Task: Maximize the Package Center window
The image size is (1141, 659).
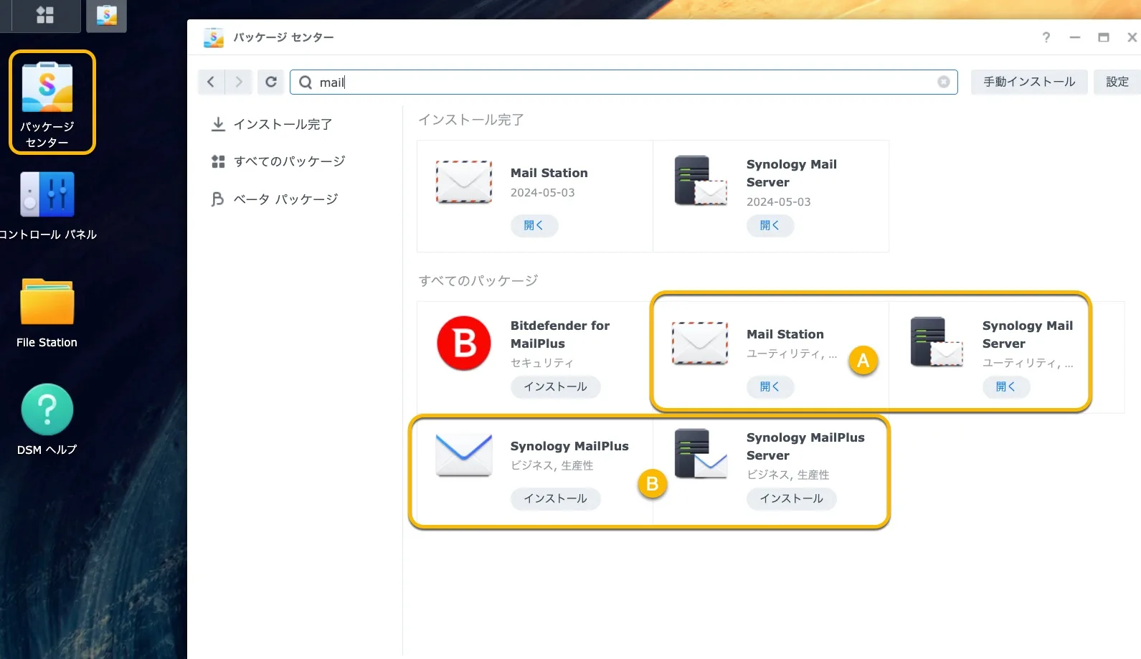Action: 1104,37
